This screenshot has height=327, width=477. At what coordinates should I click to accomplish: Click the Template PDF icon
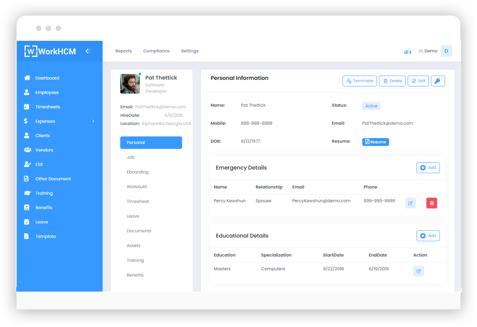[26, 236]
